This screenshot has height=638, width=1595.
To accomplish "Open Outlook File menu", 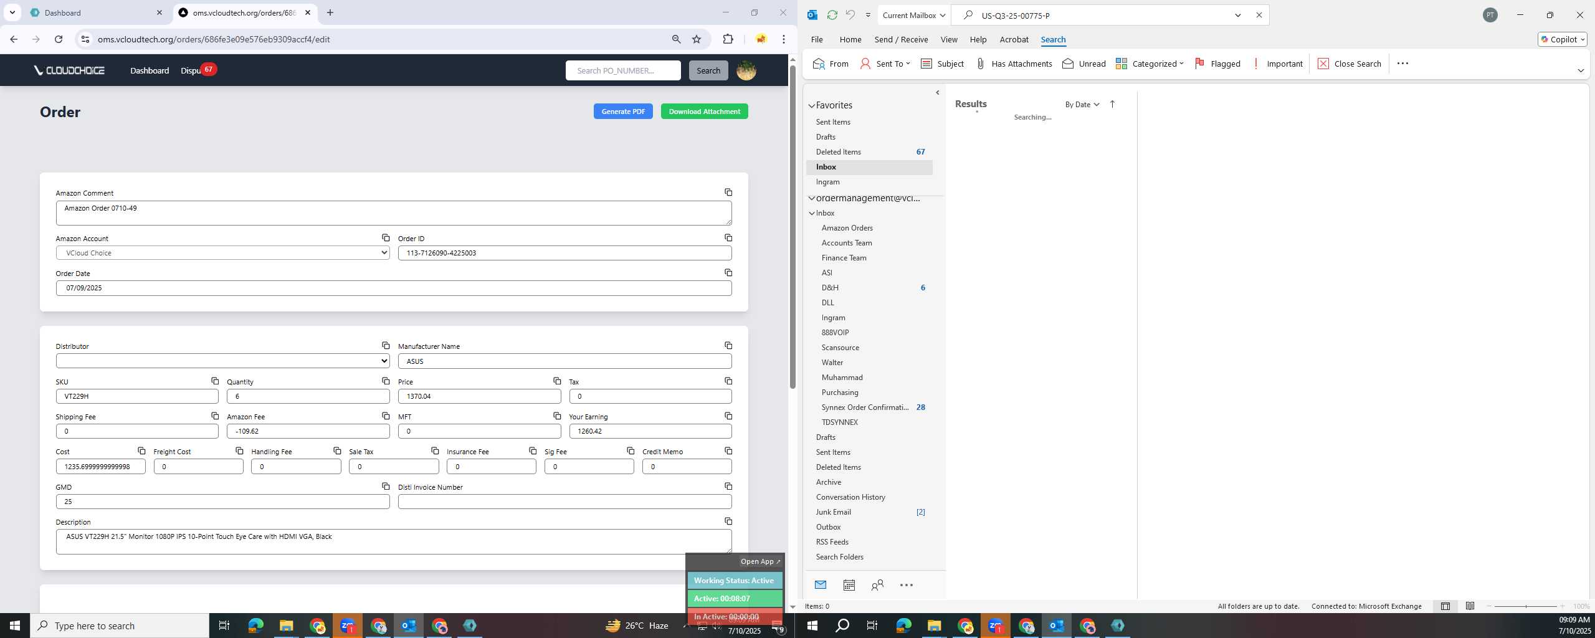I will [x=817, y=39].
